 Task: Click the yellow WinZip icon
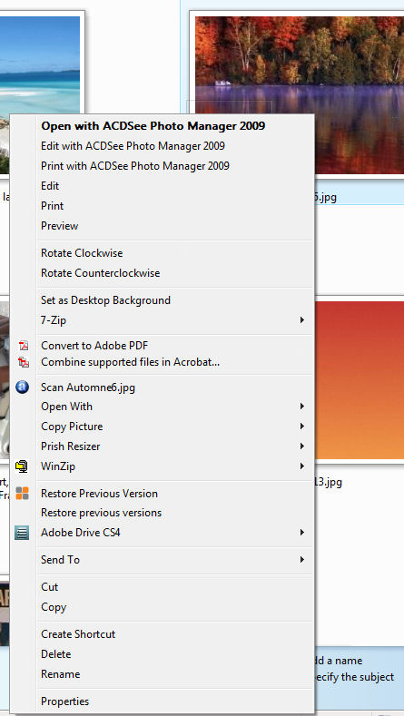pyautogui.click(x=22, y=466)
